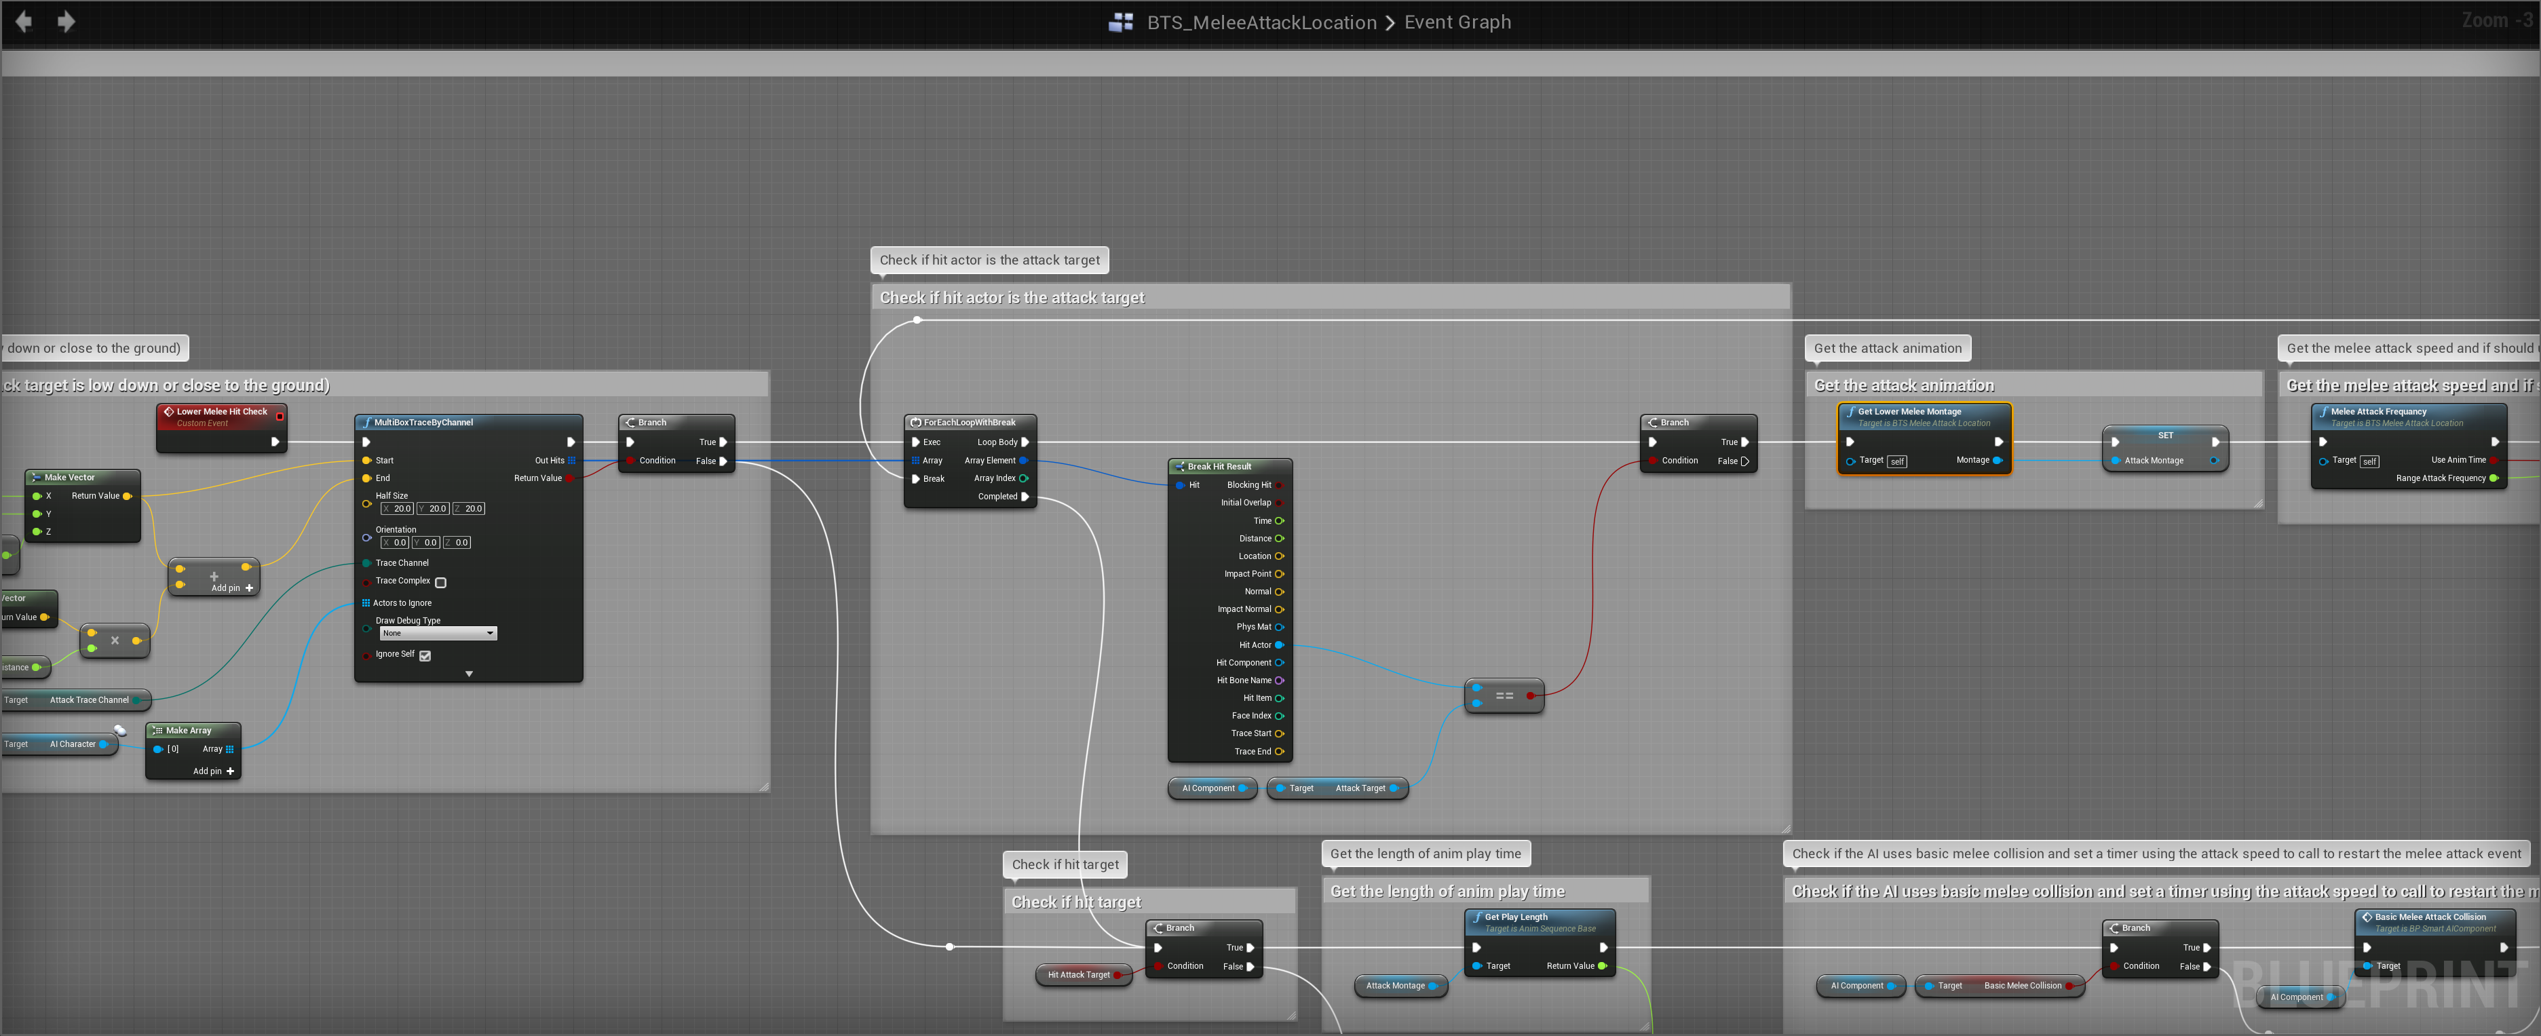The image size is (2541, 1036).
Task: Click the self Target field on Get Lower Melee Montage
Action: click(x=1897, y=461)
